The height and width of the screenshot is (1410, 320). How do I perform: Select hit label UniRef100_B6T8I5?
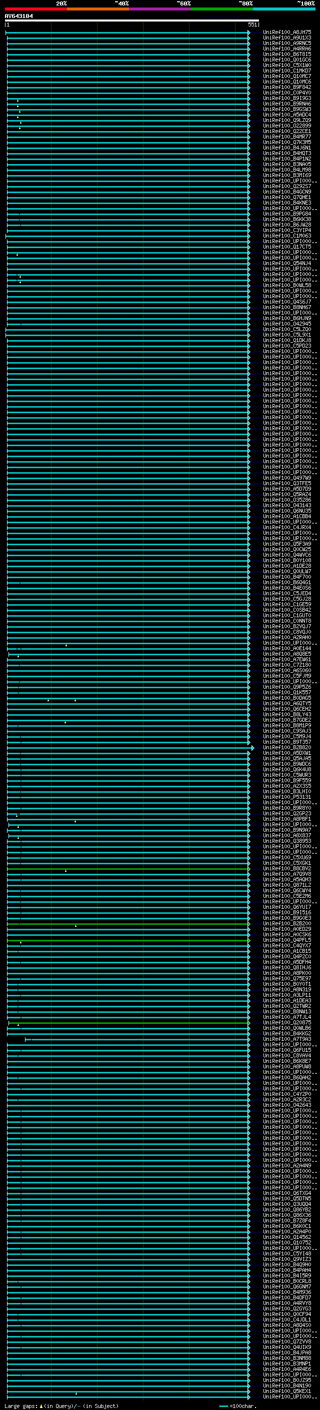pos(286,54)
